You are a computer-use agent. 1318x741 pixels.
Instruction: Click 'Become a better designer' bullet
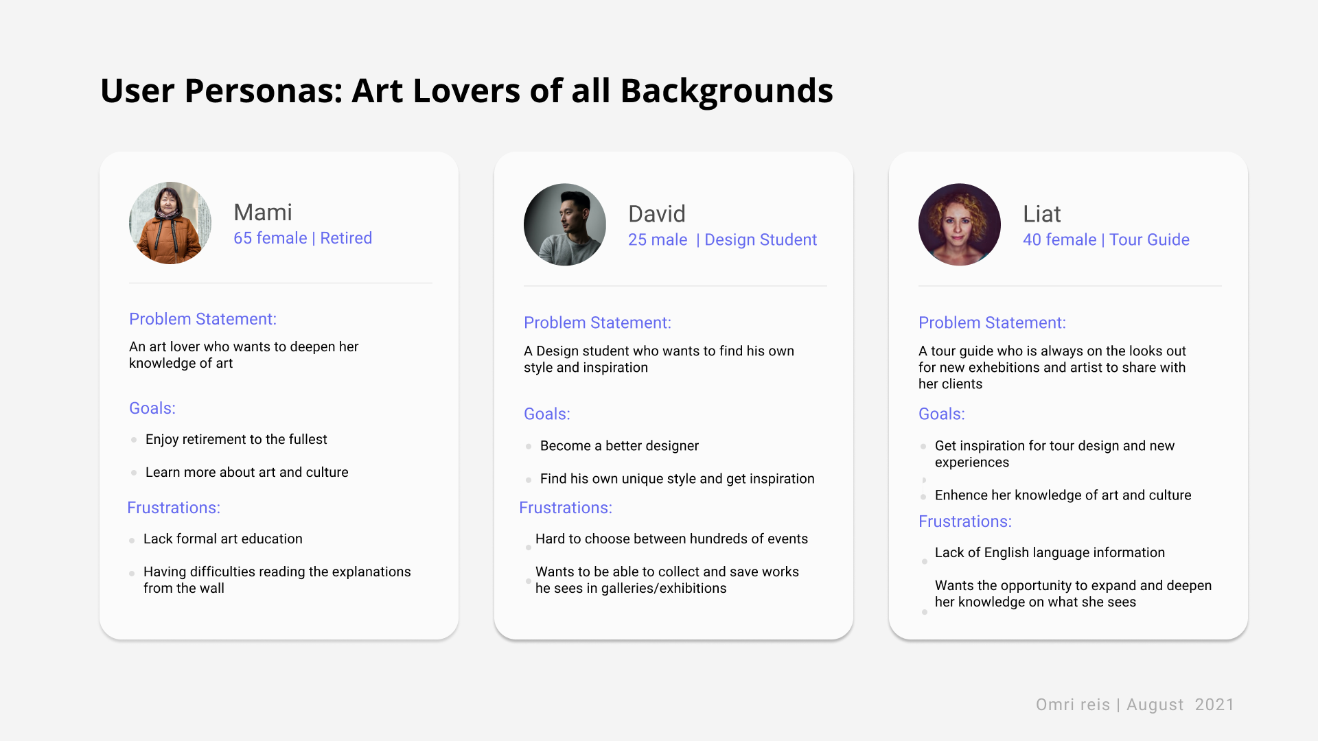point(619,446)
